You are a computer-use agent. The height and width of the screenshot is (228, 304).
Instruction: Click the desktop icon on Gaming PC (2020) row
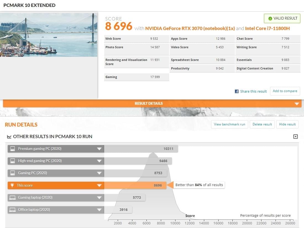point(13,173)
